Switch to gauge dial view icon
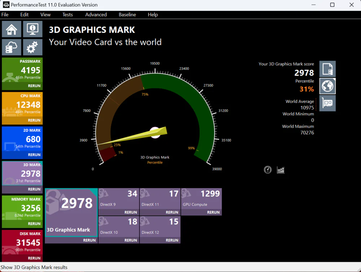 coord(268,170)
